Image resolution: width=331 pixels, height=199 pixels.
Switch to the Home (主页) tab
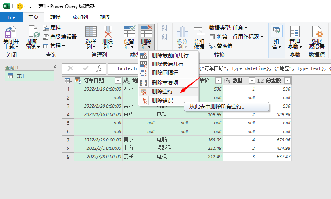33,17
